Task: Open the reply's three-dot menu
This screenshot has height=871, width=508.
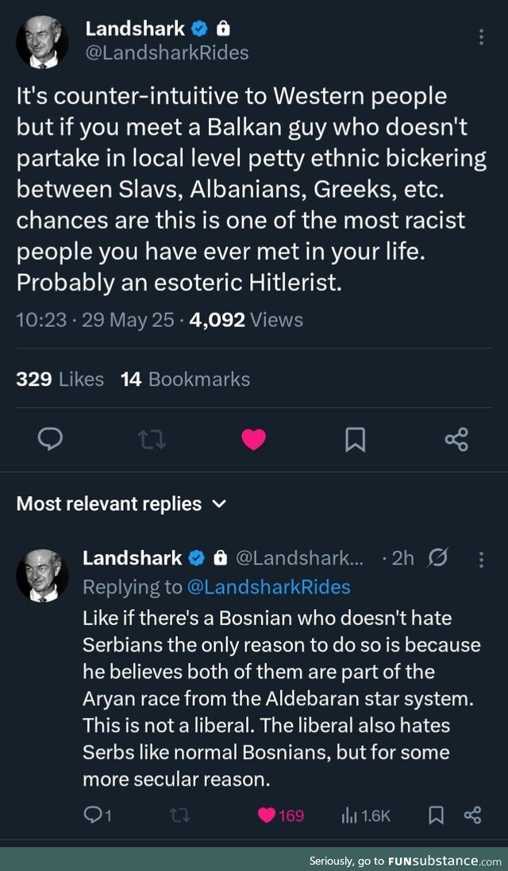Action: (x=481, y=559)
